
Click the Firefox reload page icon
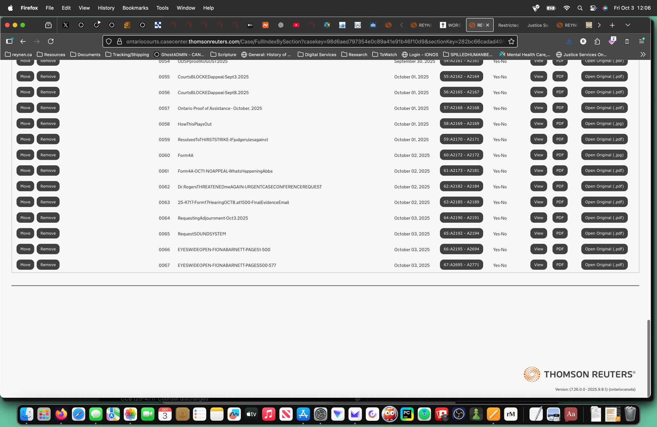(51, 41)
